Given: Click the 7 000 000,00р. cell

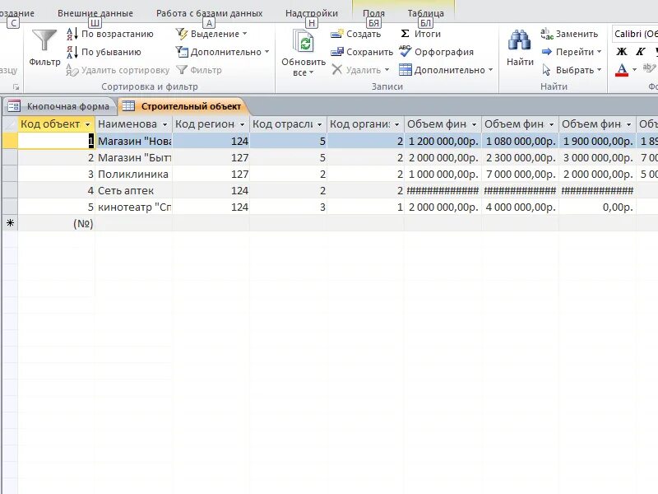Looking at the screenshot, I should pos(521,174).
